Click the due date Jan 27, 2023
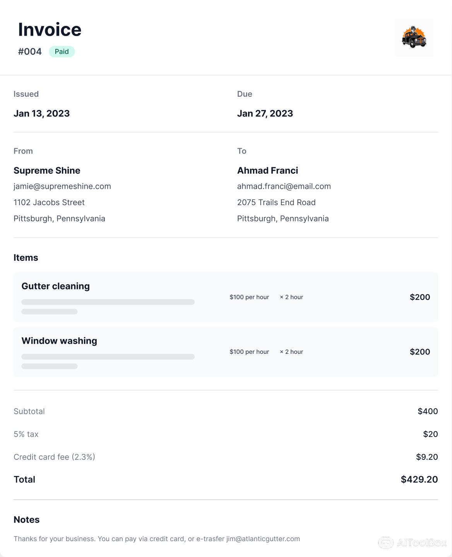Screen dimensions: 452x557 (265, 113)
